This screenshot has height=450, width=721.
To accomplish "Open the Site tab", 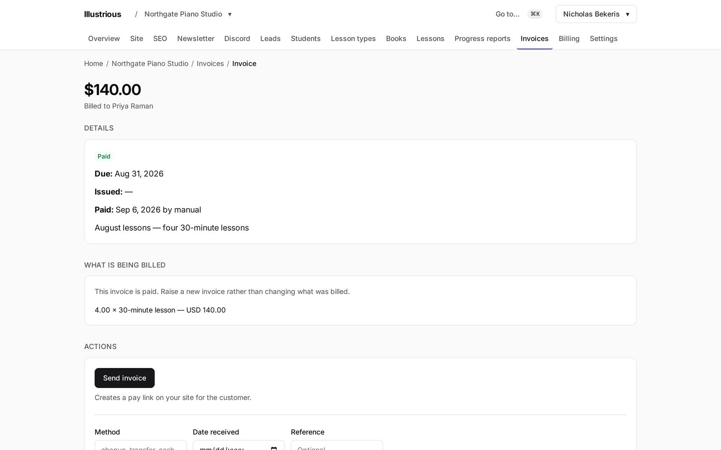I will [137, 38].
